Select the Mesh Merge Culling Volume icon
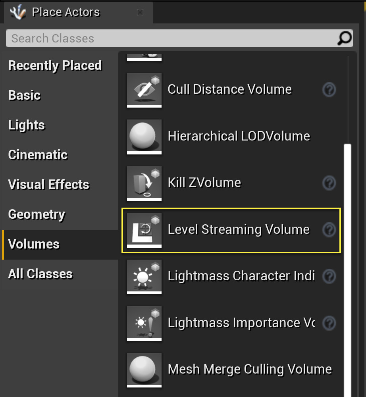This screenshot has height=397, width=366. tap(144, 370)
